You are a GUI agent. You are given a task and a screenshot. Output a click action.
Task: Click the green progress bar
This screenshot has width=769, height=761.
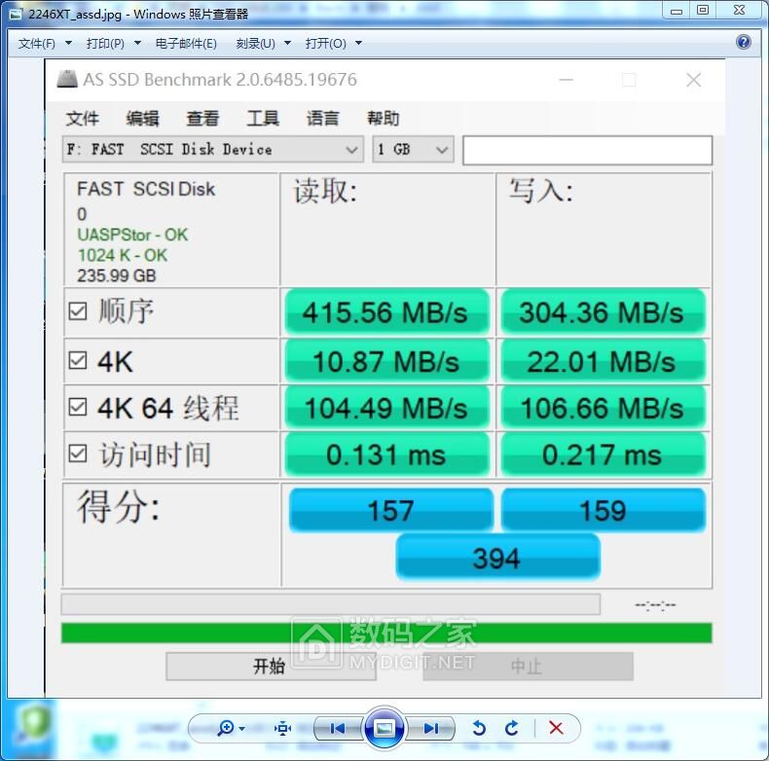coord(386,633)
